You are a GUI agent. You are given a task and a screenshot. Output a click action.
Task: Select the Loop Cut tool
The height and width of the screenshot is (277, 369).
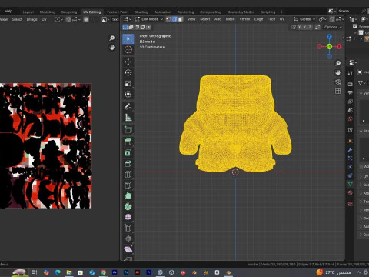[x=128, y=174]
